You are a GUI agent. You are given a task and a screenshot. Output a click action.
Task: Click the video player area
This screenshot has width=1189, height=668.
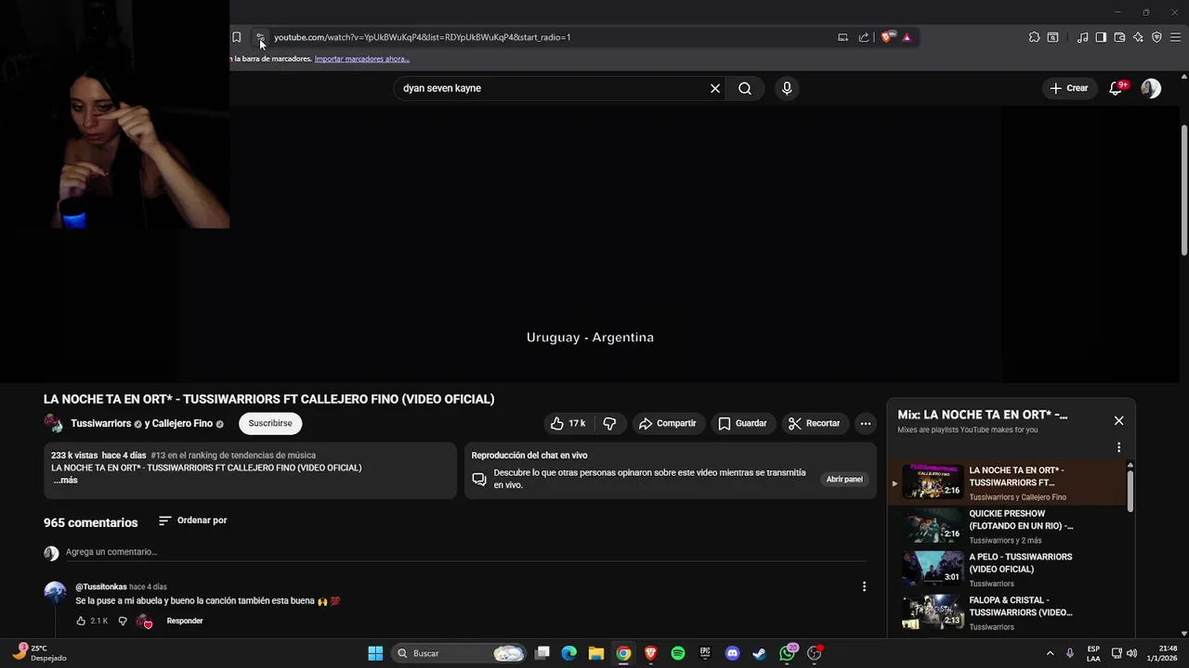click(590, 243)
